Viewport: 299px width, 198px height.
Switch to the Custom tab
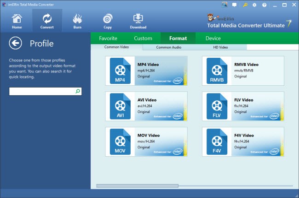point(143,38)
